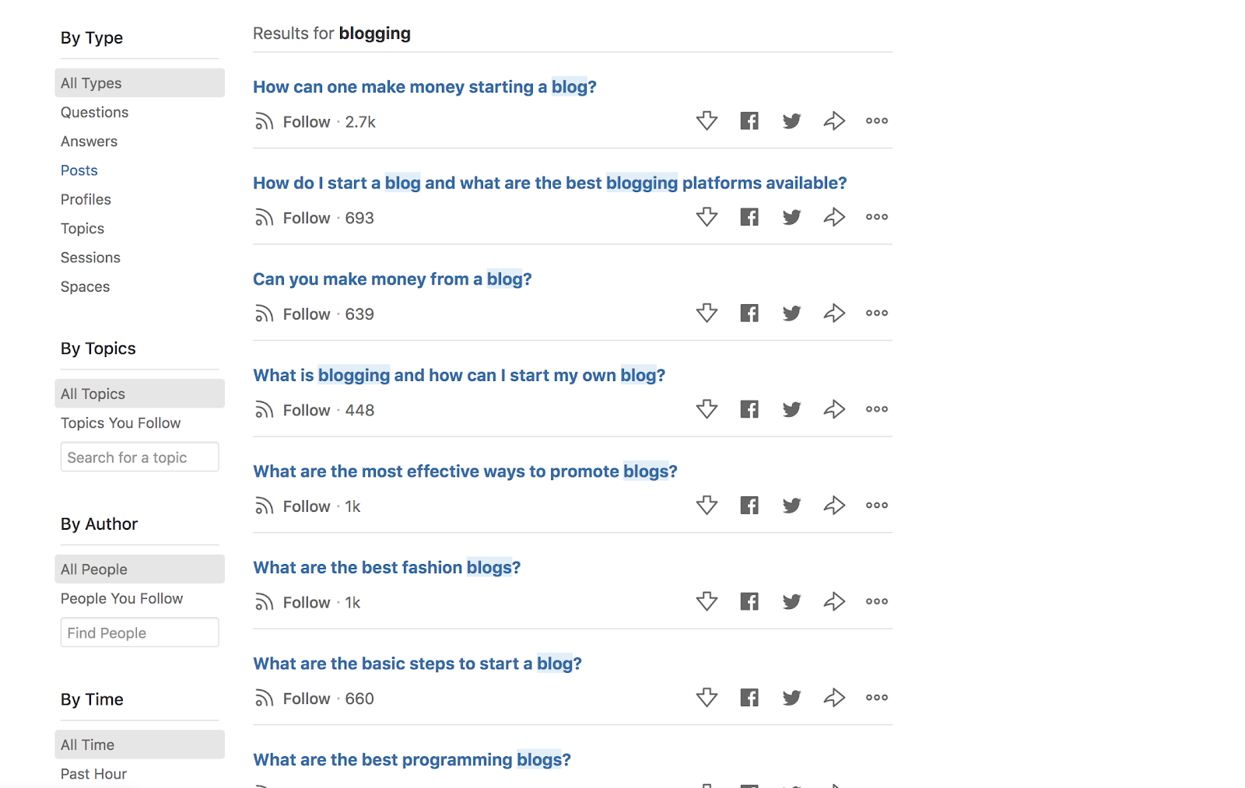Open more options for the blogging platforms question
Image resolution: width=1245 pixels, height=788 pixels.
pyautogui.click(x=876, y=217)
